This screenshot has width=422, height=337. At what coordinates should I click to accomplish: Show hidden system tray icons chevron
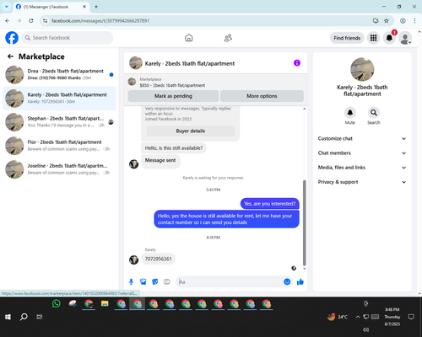[x=358, y=317]
